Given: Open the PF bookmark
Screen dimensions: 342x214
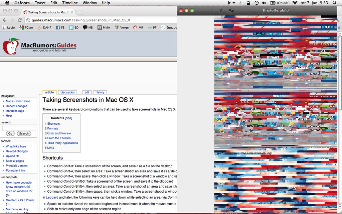Looking at the screenshot, I should click(152, 27).
